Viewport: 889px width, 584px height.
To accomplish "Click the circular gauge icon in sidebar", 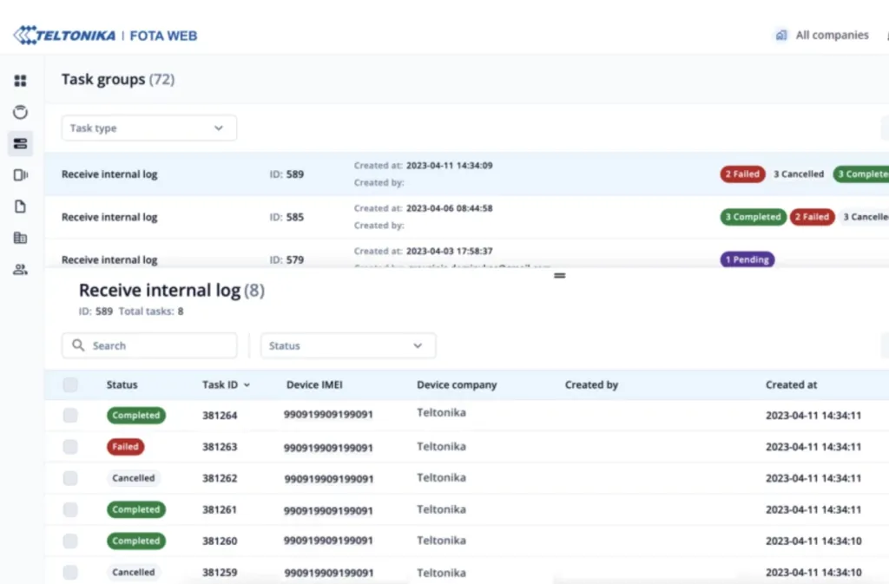I will tap(20, 112).
